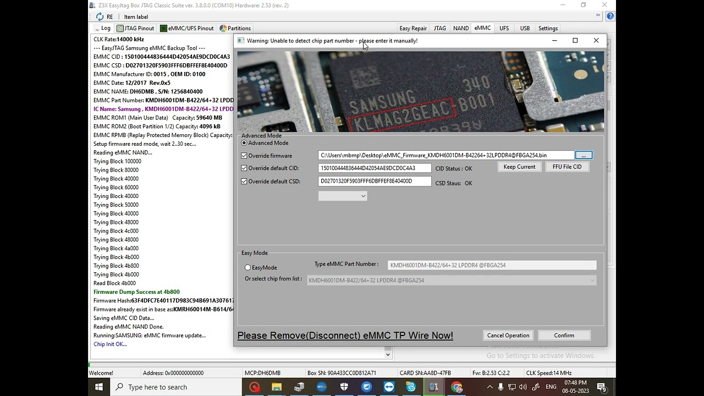The height and width of the screenshot is (396, 704).
Task: Open the notification center icon
Action: 602,387
